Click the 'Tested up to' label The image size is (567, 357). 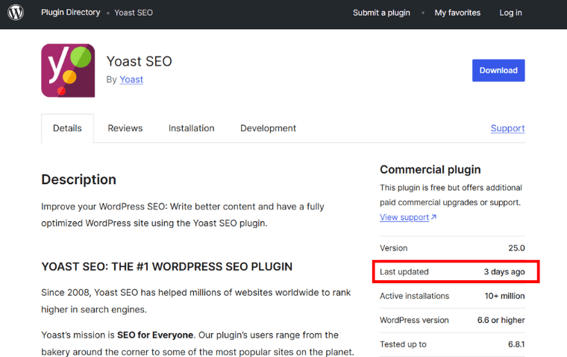tap(403, 344)
